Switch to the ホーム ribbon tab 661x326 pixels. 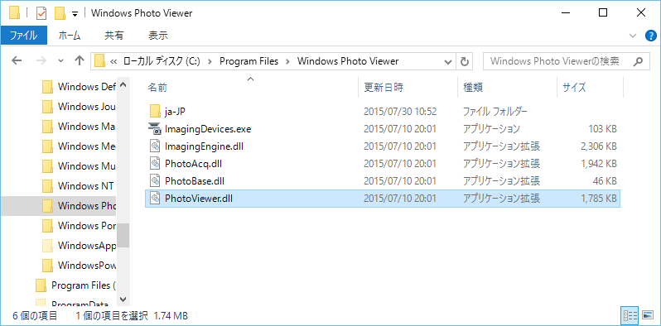(70, 36)
